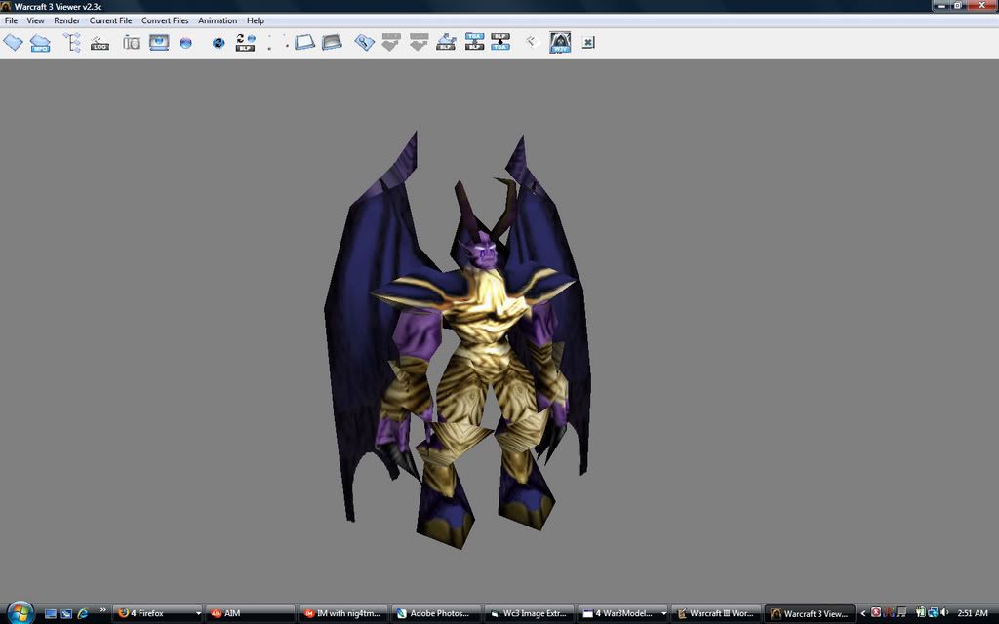The image size is (999, 624).
Task: Click the dark shaded plane icon
Action: (x=332, y=43)
